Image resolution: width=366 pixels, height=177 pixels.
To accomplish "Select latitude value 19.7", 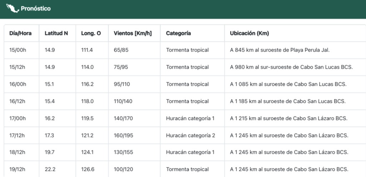I will pos(50,152).
